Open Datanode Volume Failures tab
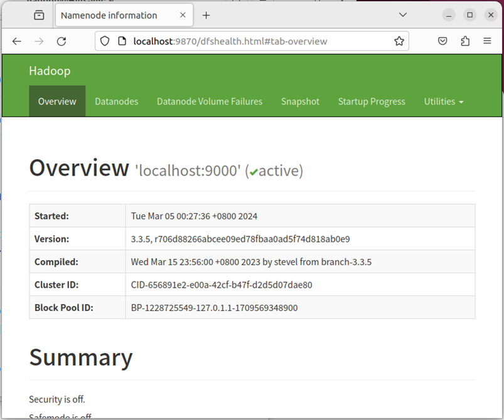504x420 pixels. [210, 102]
